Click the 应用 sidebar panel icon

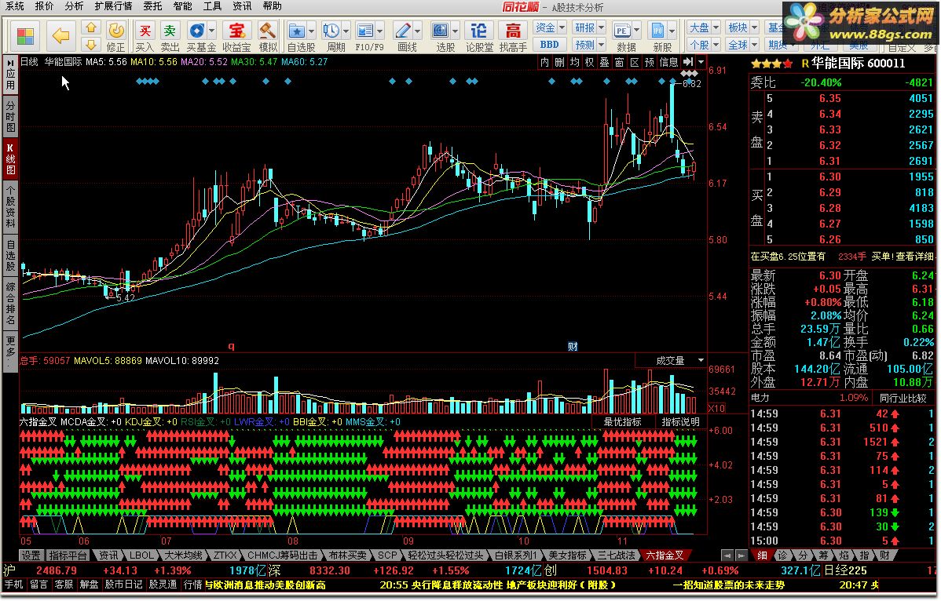tap(10, 75)
